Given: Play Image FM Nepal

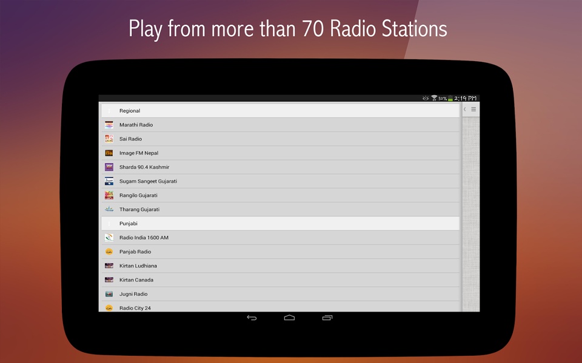Looking at the screenshot, I should (x=281, y=153).
